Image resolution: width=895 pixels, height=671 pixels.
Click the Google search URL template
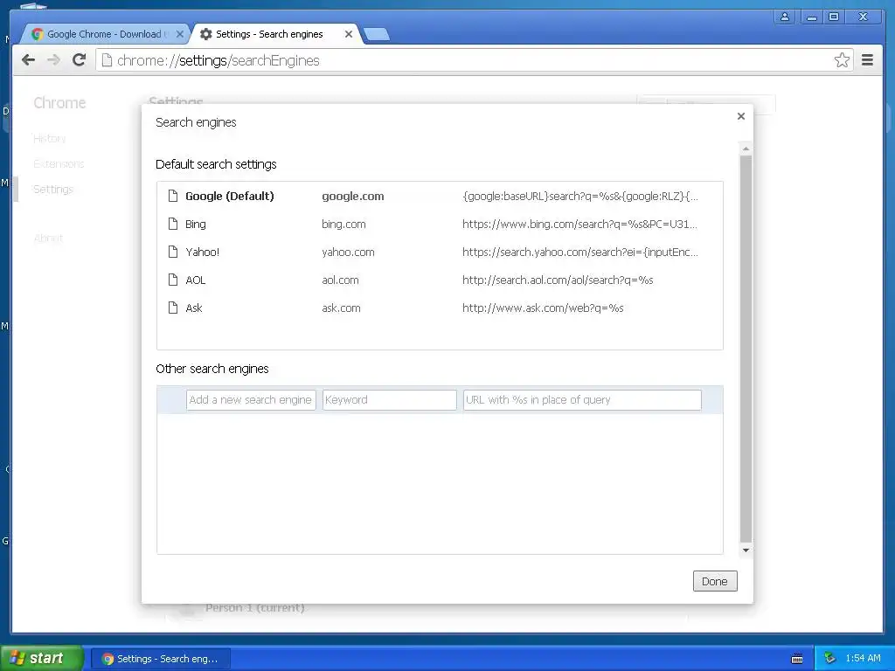click(580, 197)
